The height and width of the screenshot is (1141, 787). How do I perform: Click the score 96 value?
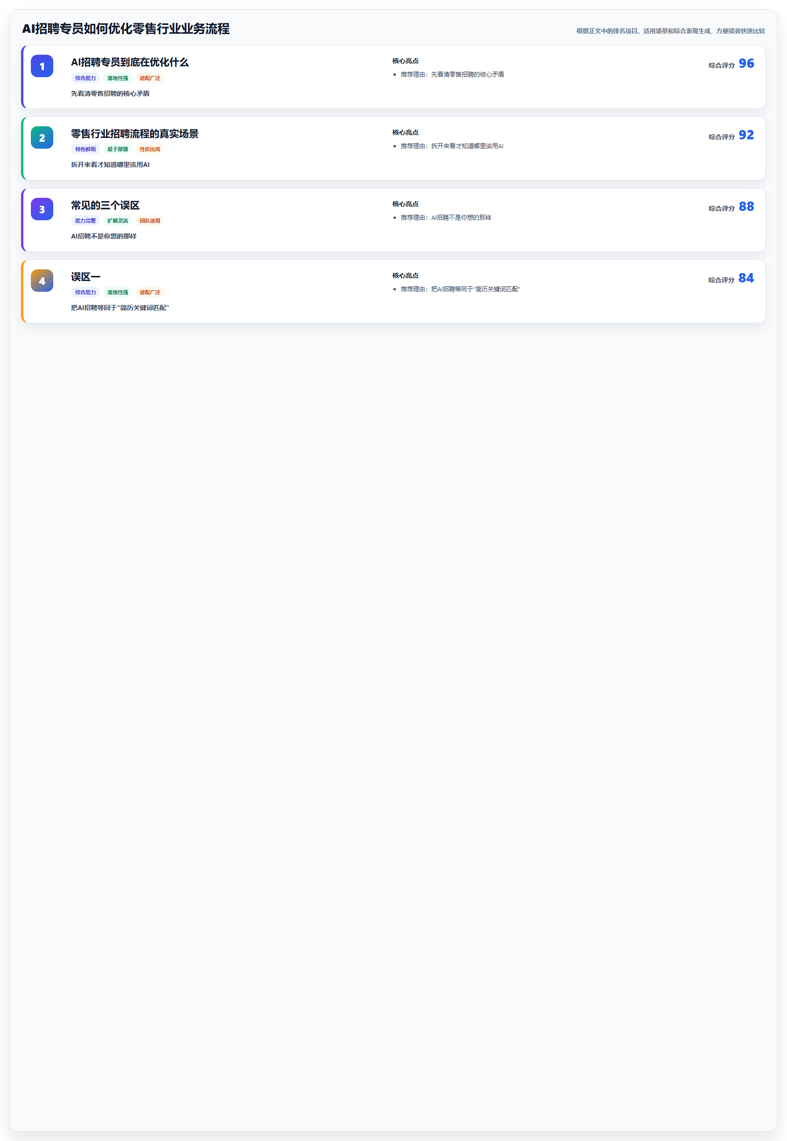pos(746,63)
